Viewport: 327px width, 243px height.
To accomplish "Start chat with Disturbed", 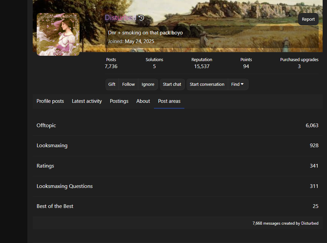I will [x=172, y=84].
